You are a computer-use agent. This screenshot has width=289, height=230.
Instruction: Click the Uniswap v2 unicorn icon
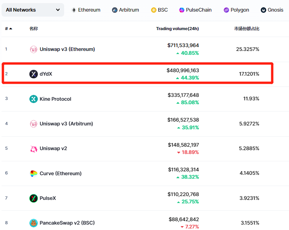(x=34, y=149)
